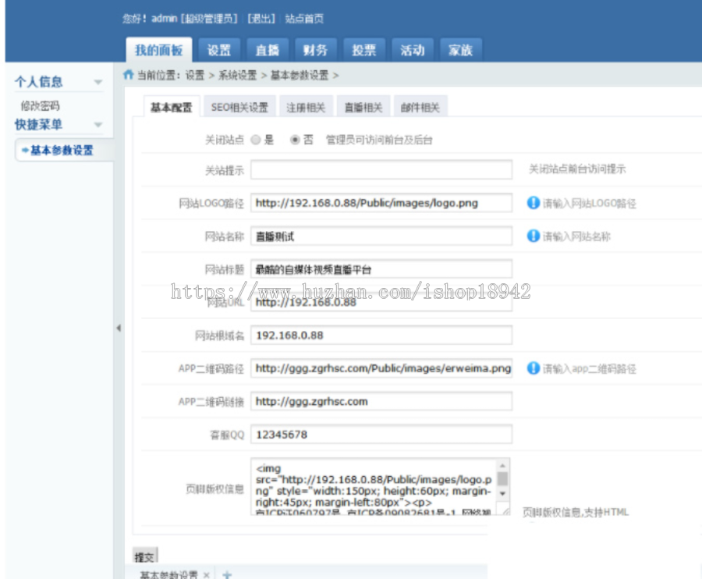The image size is (702, 579).
Task: Click into APP二维码路径 input field
Action: pyautogui.click(x=381, y=368)
